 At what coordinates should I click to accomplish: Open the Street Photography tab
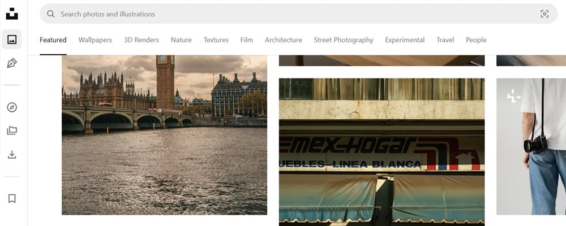(344, 40)
